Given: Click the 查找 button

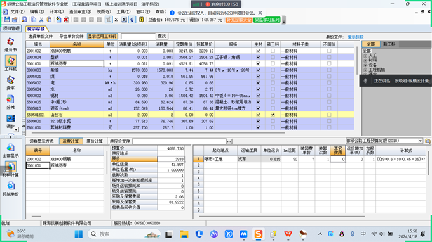Looking at the screenshot, I should (162, 36).
